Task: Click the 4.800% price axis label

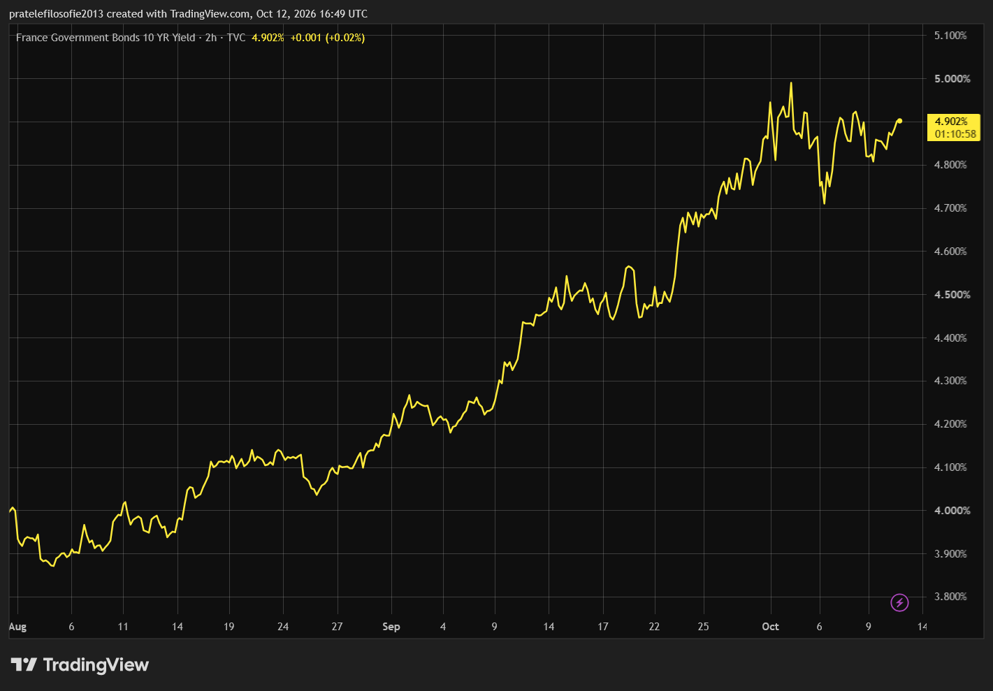Action: point(950,165)
